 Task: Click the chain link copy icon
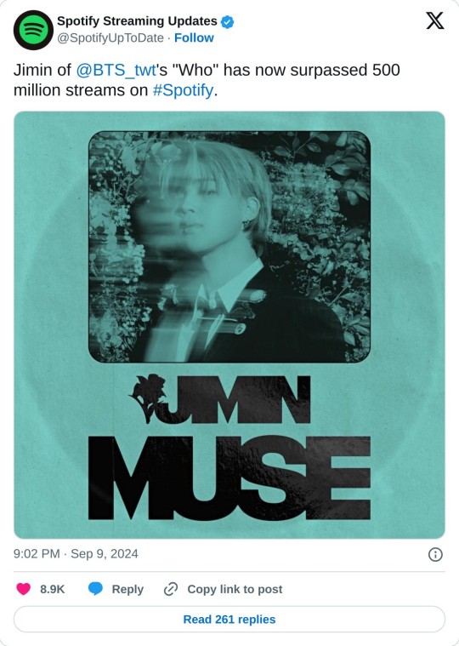point(170,589)
